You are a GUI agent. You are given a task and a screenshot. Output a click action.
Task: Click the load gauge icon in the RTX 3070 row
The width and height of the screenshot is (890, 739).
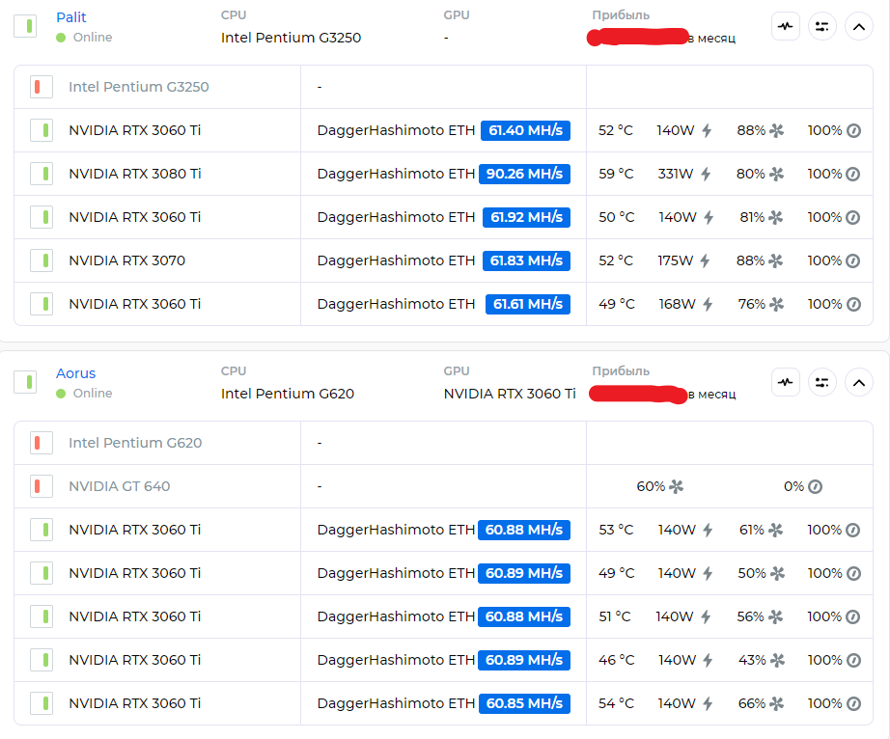(853, 260)
